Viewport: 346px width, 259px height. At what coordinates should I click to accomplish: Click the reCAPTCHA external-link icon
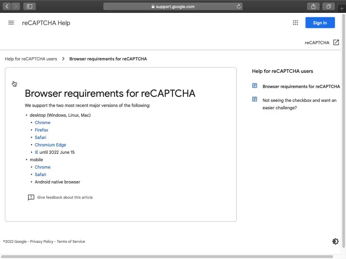pyautogui.click(x=336, y=42)
